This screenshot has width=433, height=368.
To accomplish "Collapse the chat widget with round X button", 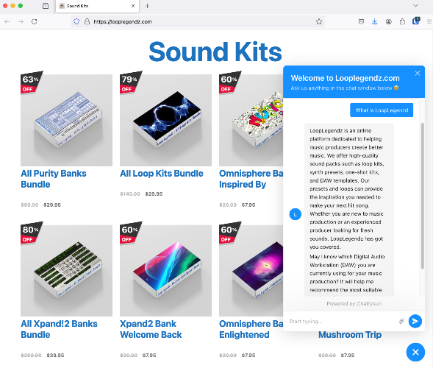I will [415, 352].
